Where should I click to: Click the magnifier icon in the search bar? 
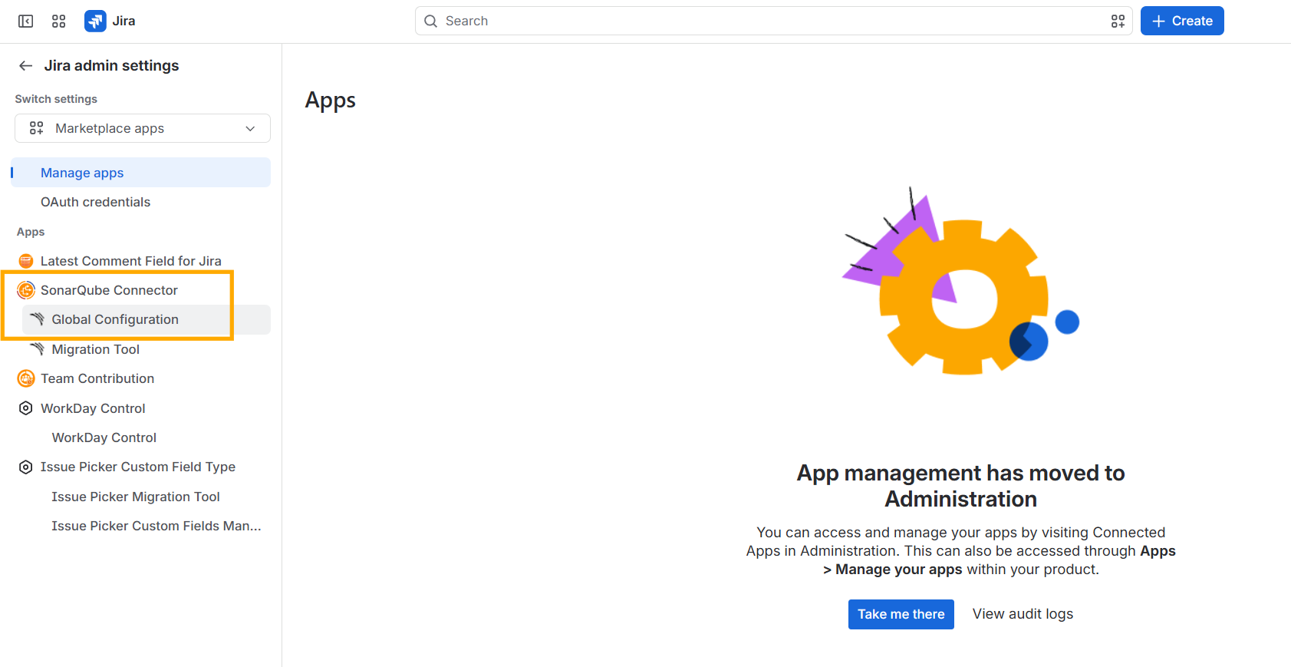[431, 21]
